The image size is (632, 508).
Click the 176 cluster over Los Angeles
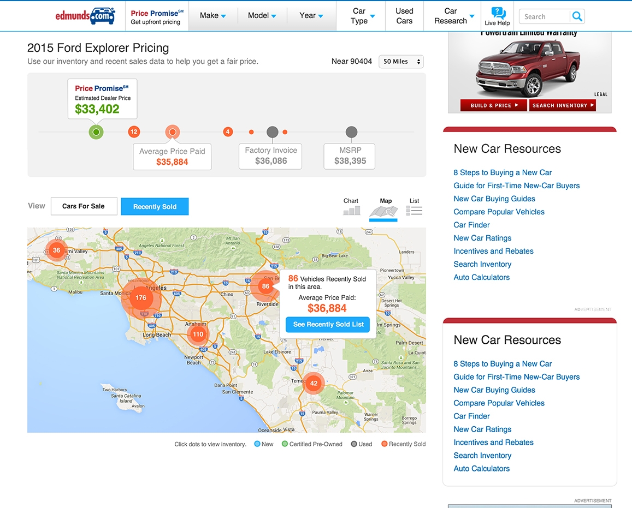coord(141,298)
